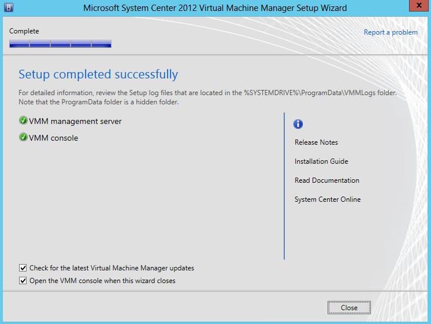Click the Setup log files location sentence
431x324 pixels.
tap(207, 93)
